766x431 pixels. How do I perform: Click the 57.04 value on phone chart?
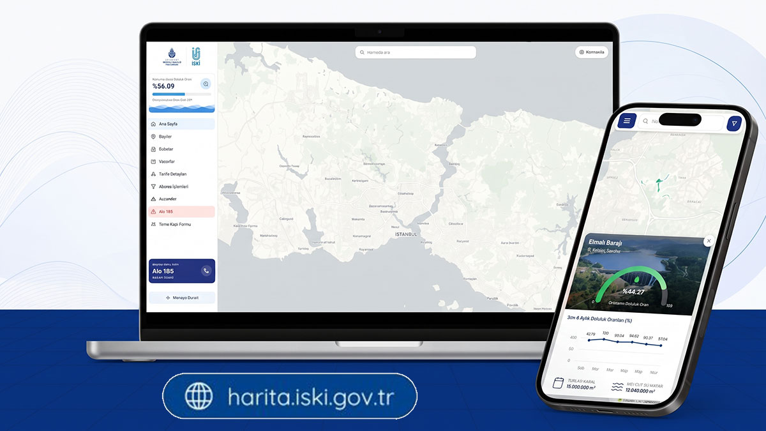pos(663,339)
